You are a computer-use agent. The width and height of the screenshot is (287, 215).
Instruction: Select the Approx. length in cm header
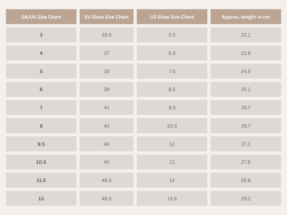[x=246, y=16]
